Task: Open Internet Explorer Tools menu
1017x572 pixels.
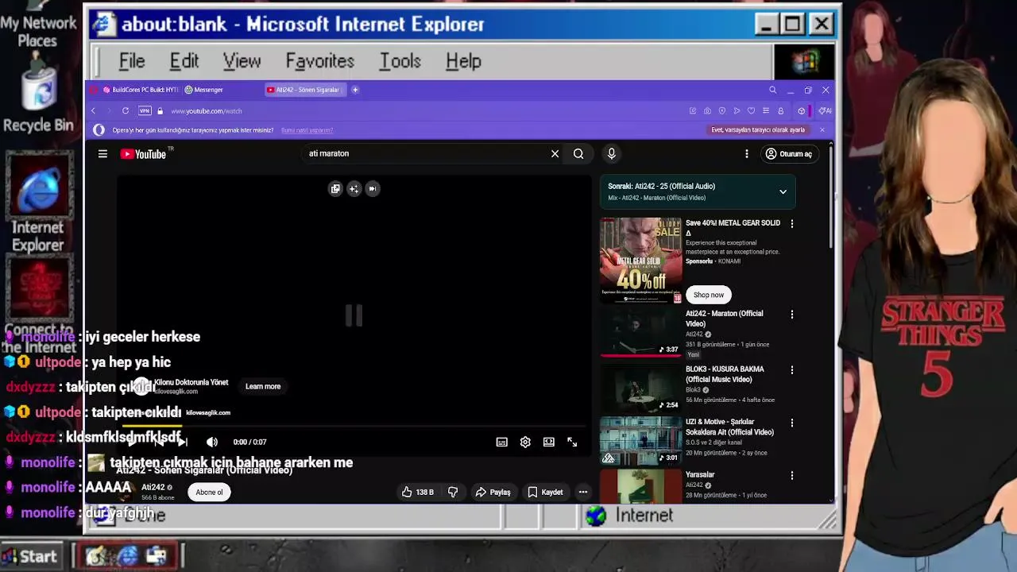Action: click(400, 61)
